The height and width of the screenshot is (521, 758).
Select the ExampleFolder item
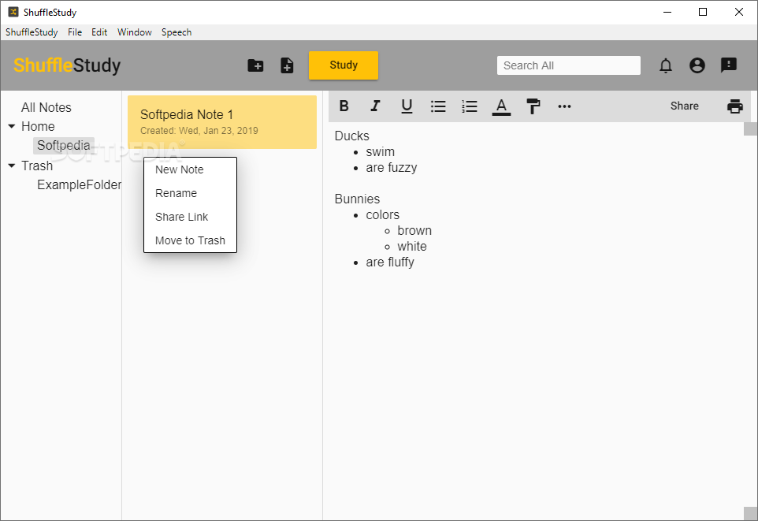[80, 184]
